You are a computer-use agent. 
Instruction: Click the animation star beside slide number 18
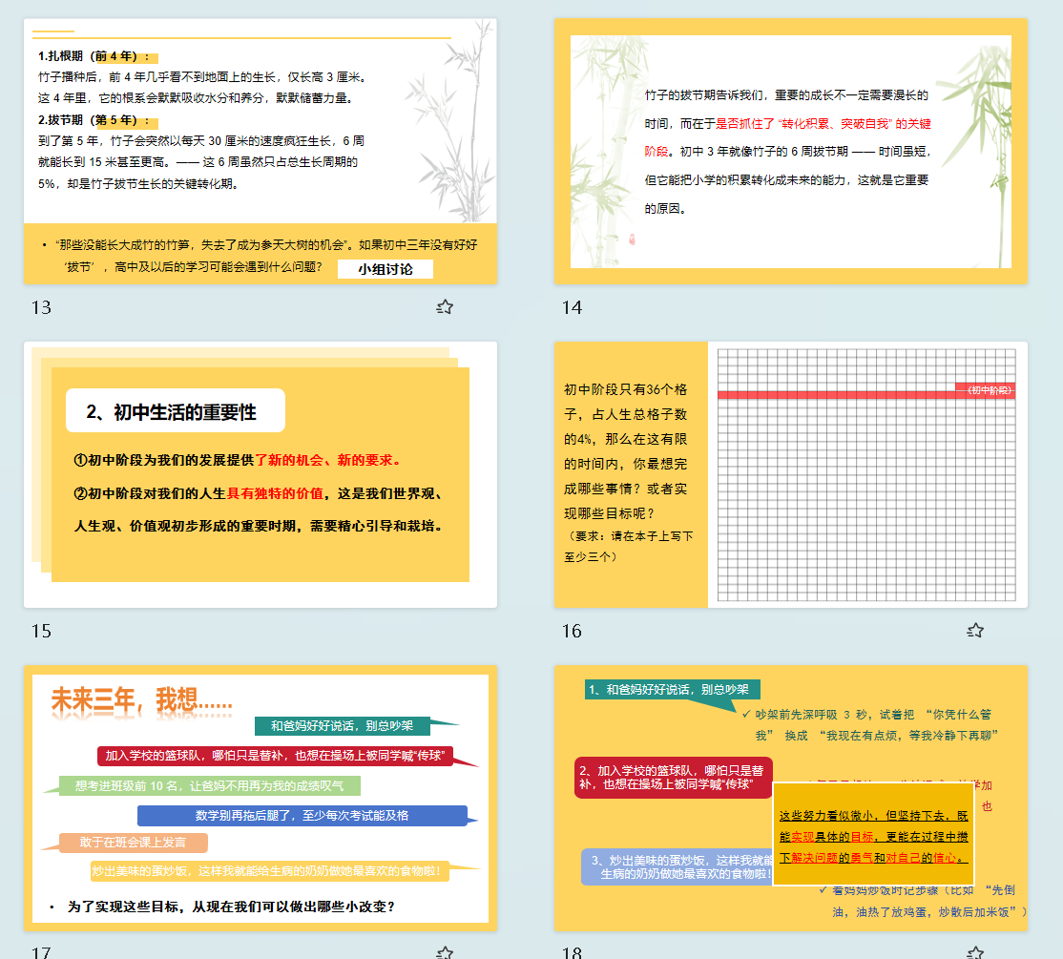pyautogui.click(x=974, y=951)
